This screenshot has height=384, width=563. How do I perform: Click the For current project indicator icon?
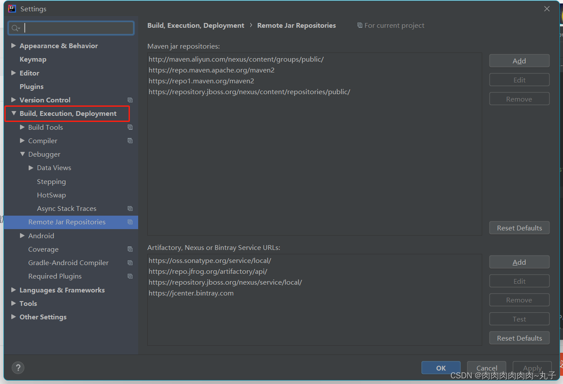[360, 26]
